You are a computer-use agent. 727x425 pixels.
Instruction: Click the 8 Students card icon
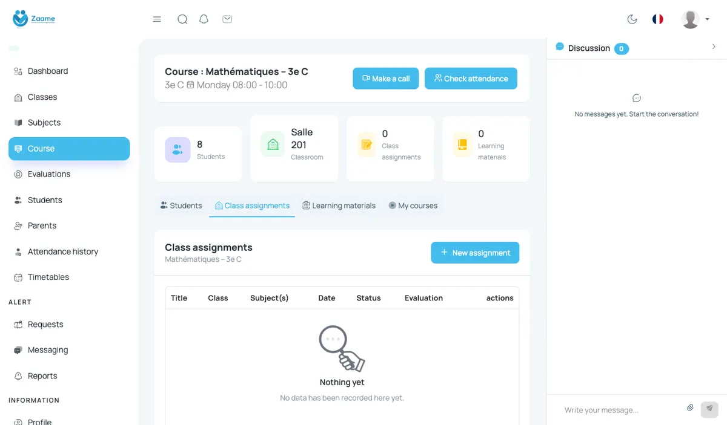coord(178,150)
